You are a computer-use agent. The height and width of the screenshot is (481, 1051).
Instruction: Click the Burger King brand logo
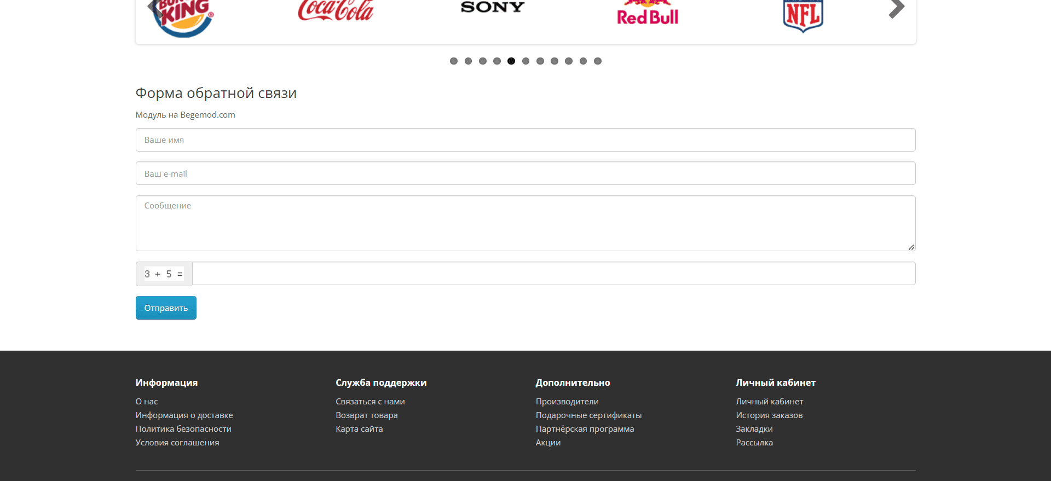tap(184, 18)
